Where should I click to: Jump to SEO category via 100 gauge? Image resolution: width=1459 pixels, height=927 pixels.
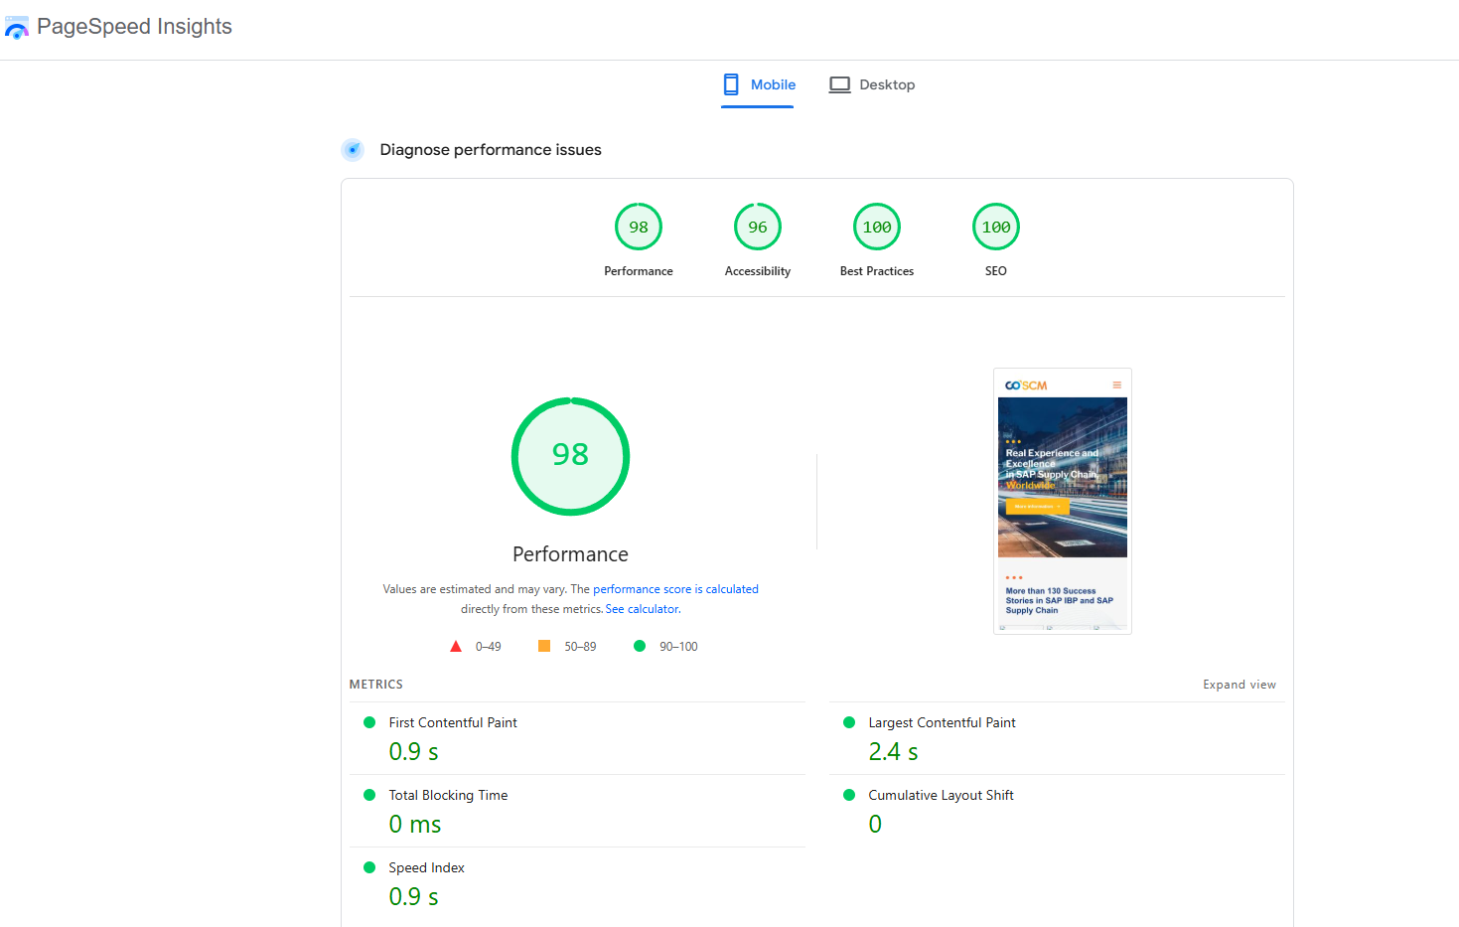pos(996,228)
